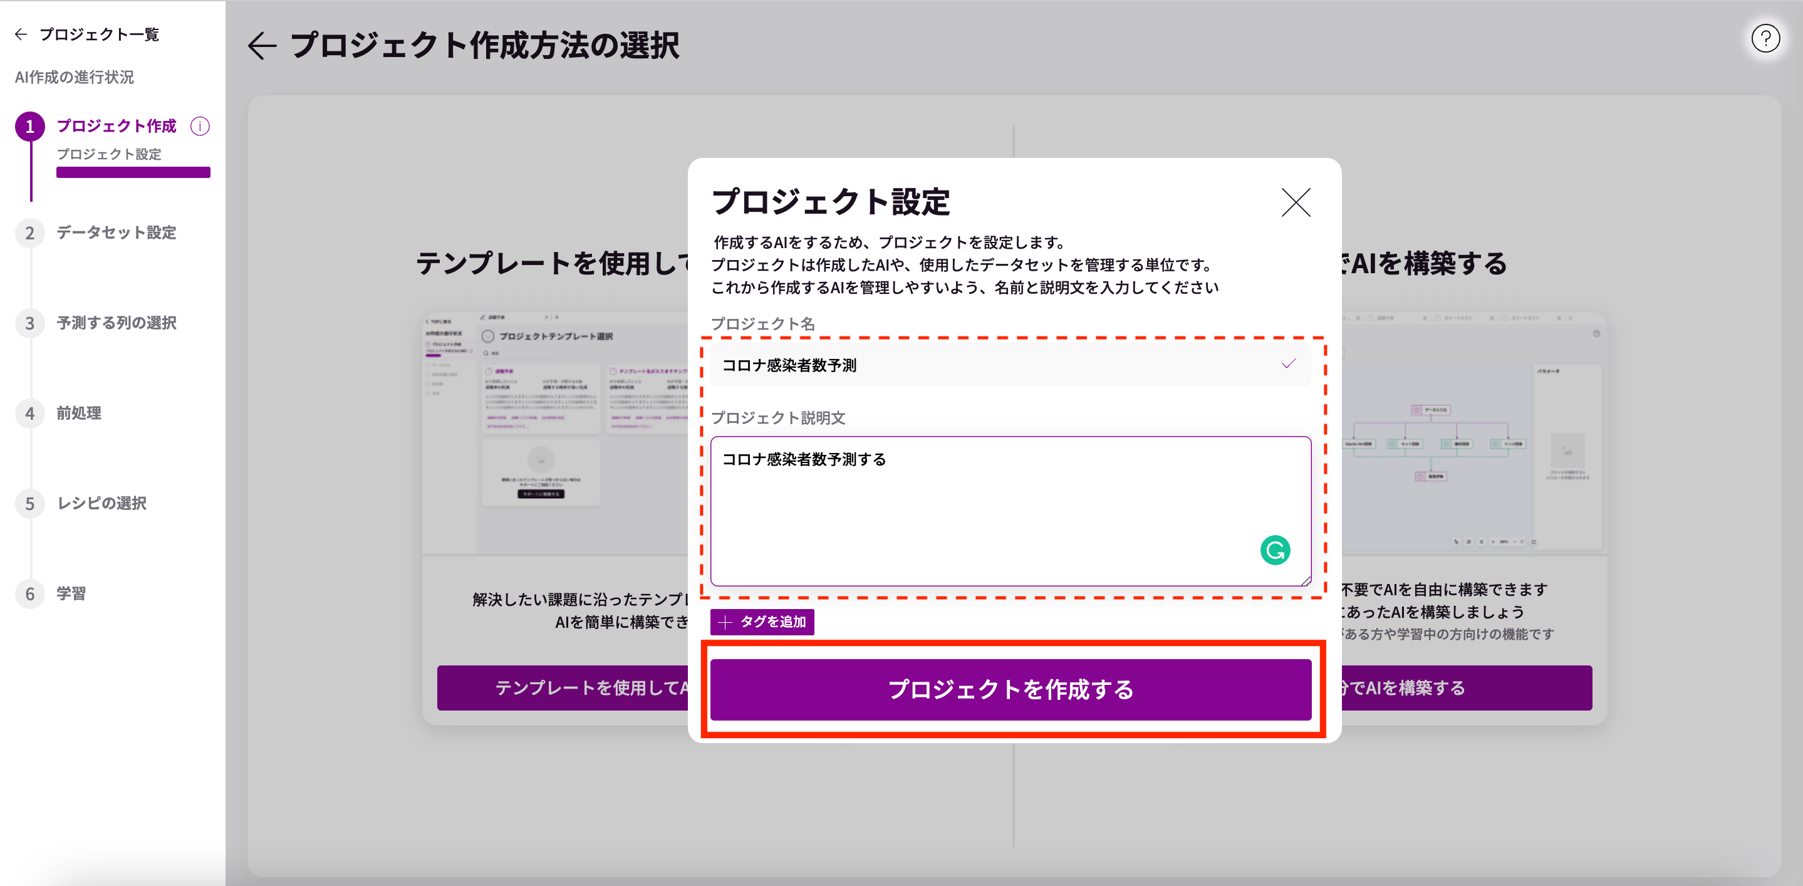Go to 学習 step in sidebar
1803x886 pixels.
point(71,594)
